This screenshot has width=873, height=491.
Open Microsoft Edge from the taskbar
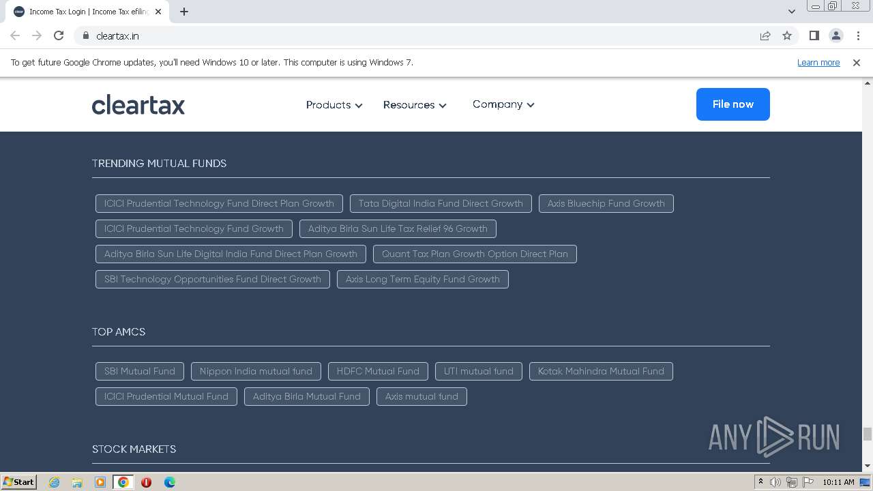click(169, 482)
